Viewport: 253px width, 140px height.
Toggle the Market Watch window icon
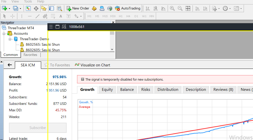coord(28,8)
